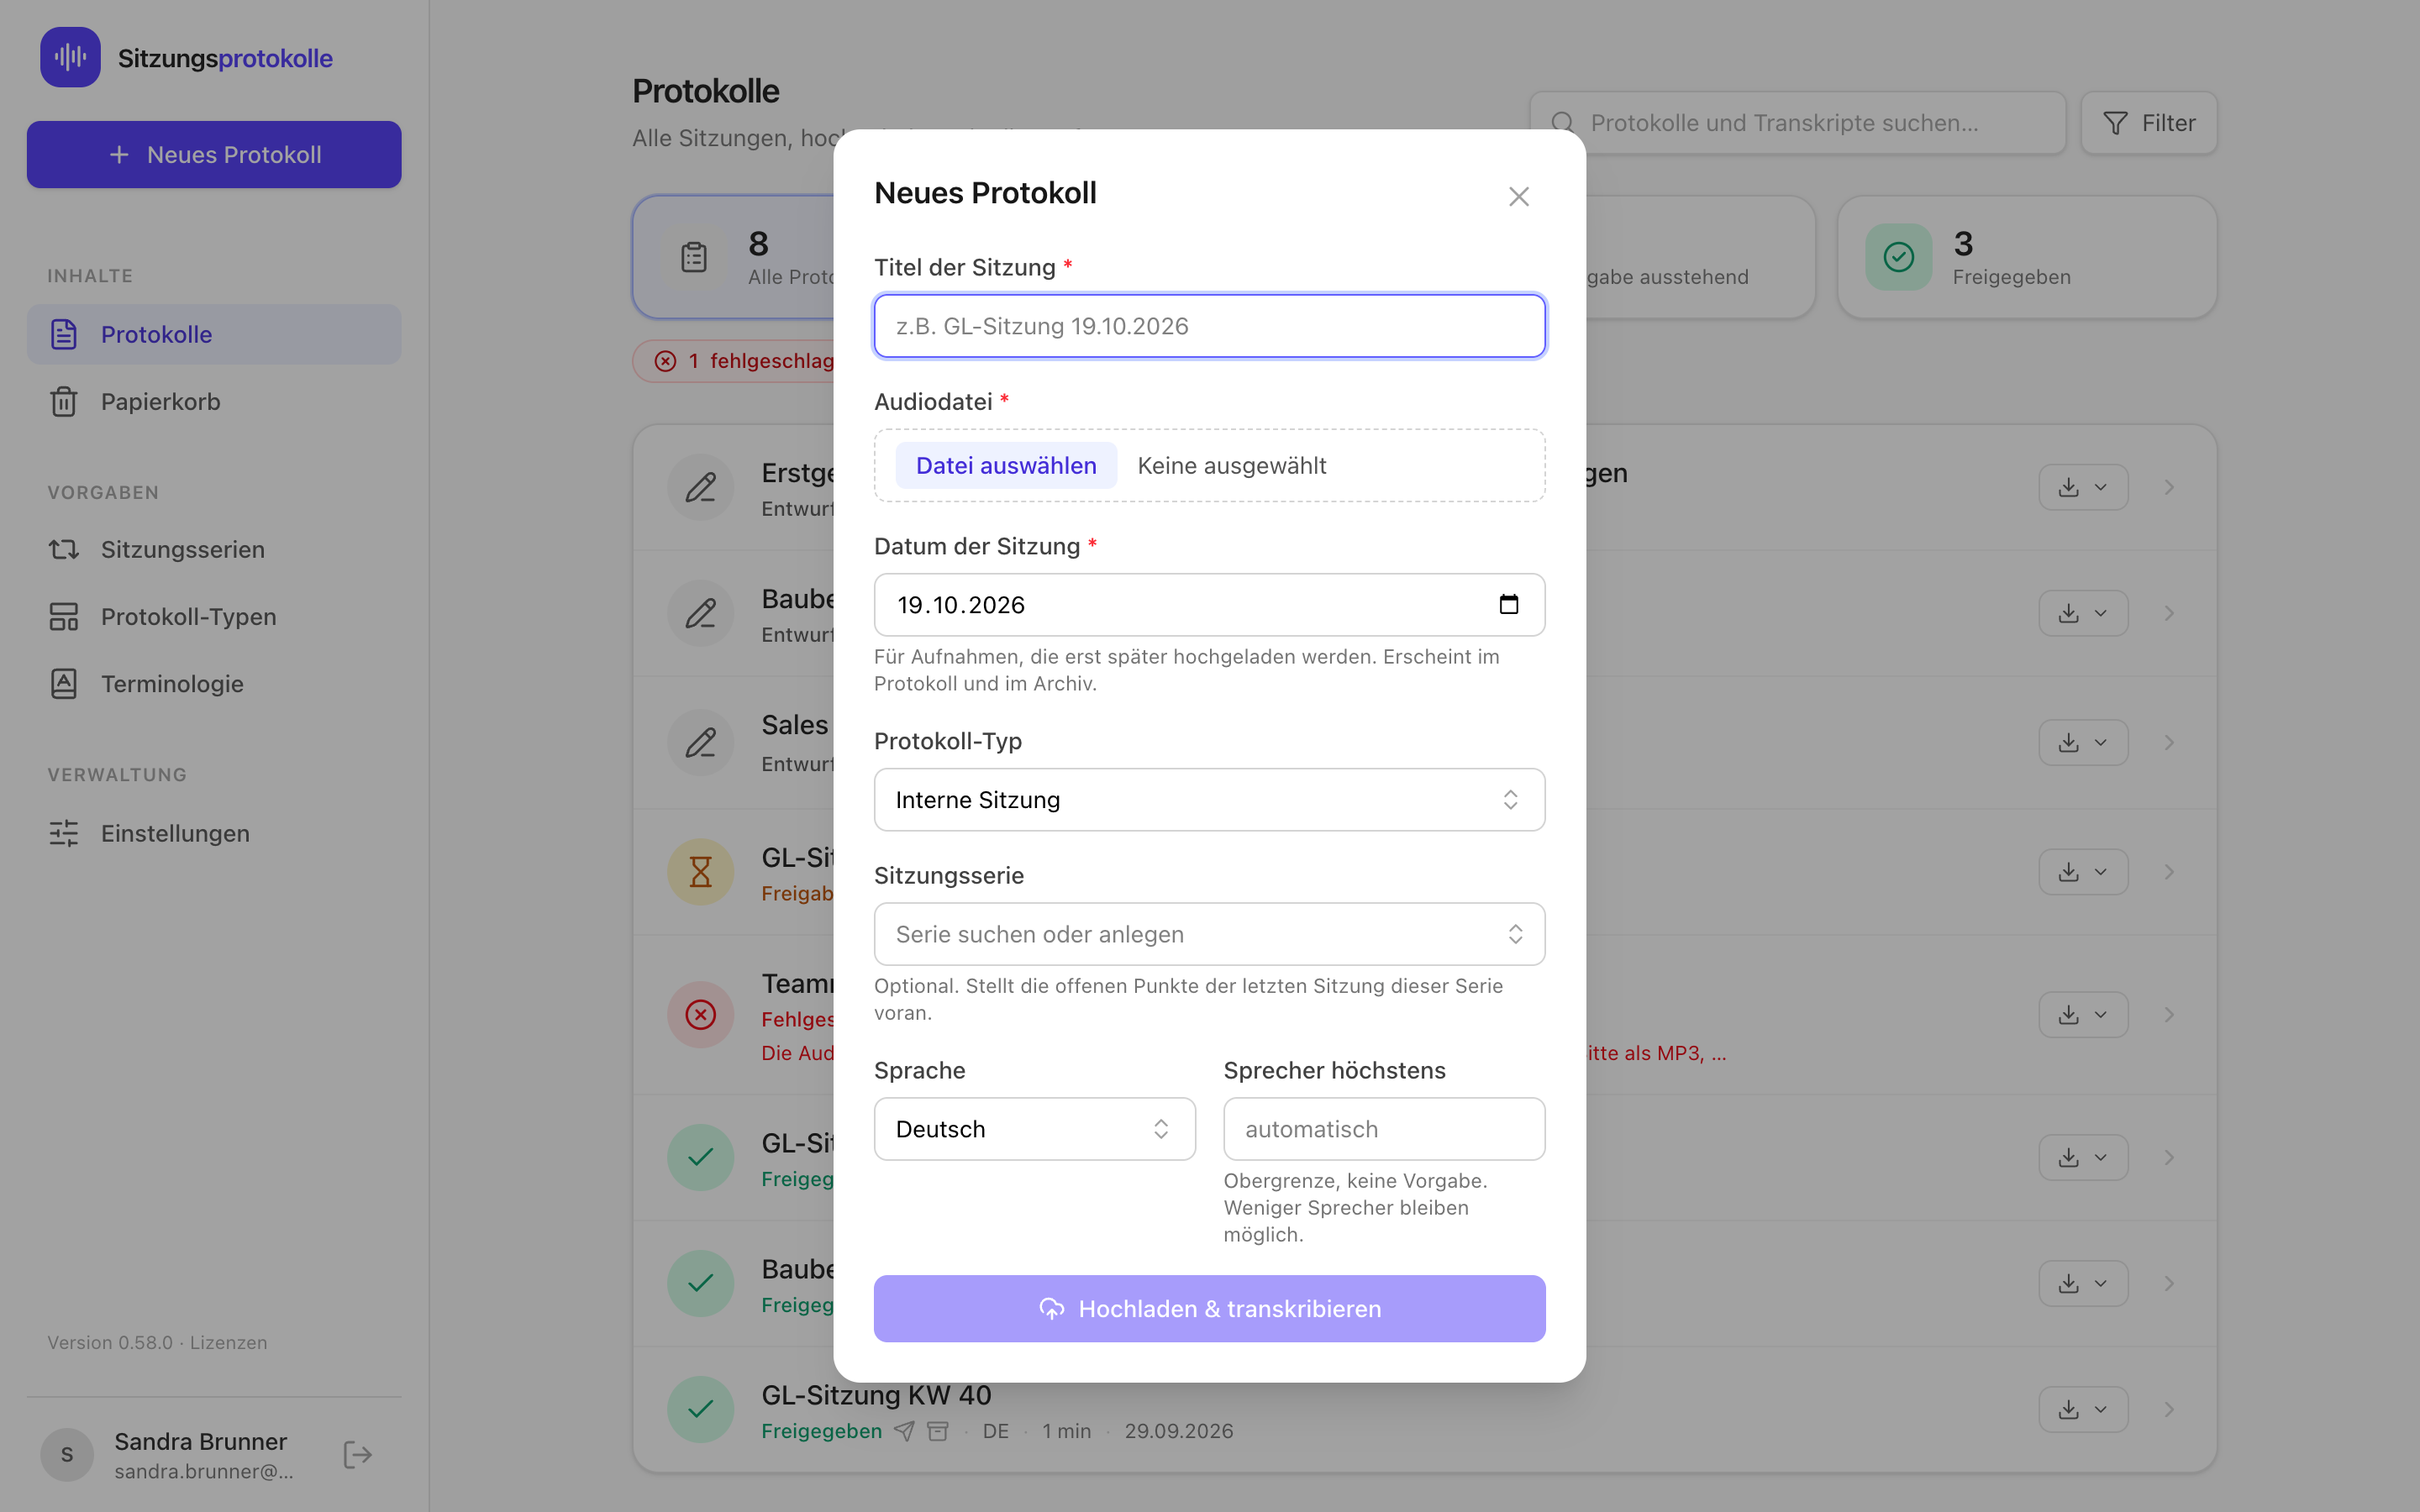Click the Filter button
Screen dimensions: 2420x1512
[2148, 123]
